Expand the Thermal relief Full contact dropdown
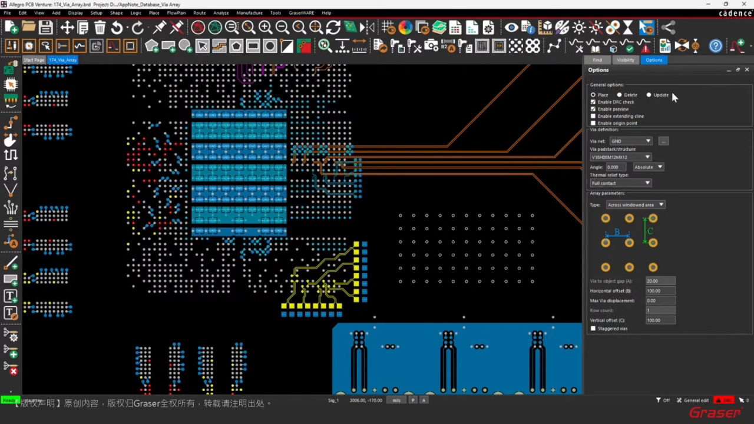The width and height of the screenshot is (754, 424). [x=620, y=183]
